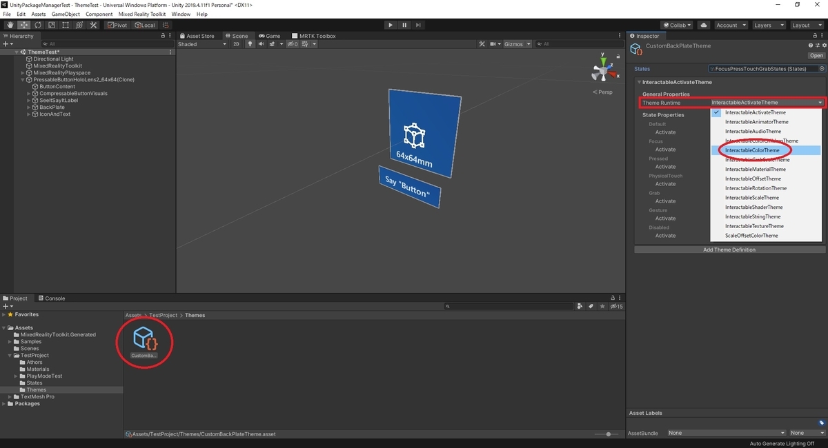Screen dimensions: 828x448
Task: Select the Hand tool in toolbar
Action: coord(10,25)
